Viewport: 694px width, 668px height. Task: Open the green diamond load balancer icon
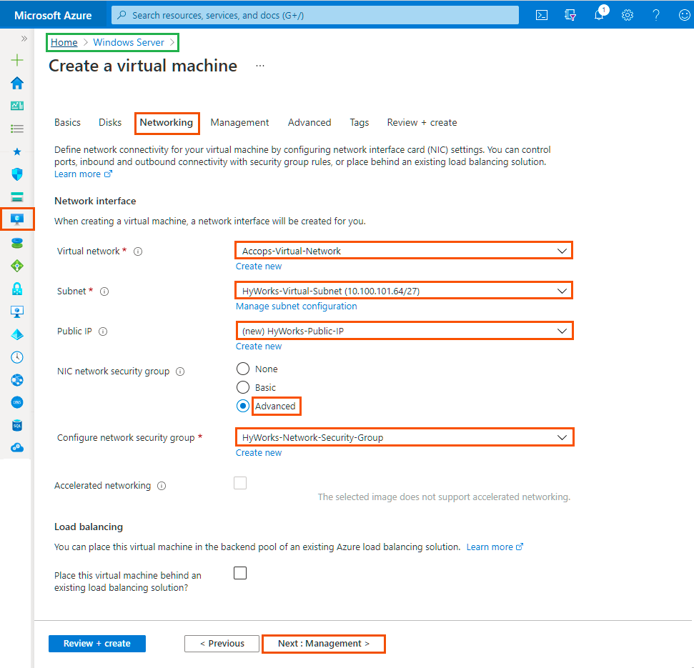pyautogui.click(x=17, y=266)
